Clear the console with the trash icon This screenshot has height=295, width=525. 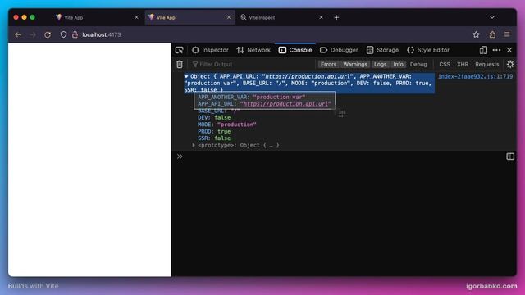pyautogui.click(x=180, y=64)
